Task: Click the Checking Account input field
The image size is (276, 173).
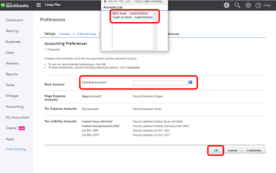Action: coord(160,83)
